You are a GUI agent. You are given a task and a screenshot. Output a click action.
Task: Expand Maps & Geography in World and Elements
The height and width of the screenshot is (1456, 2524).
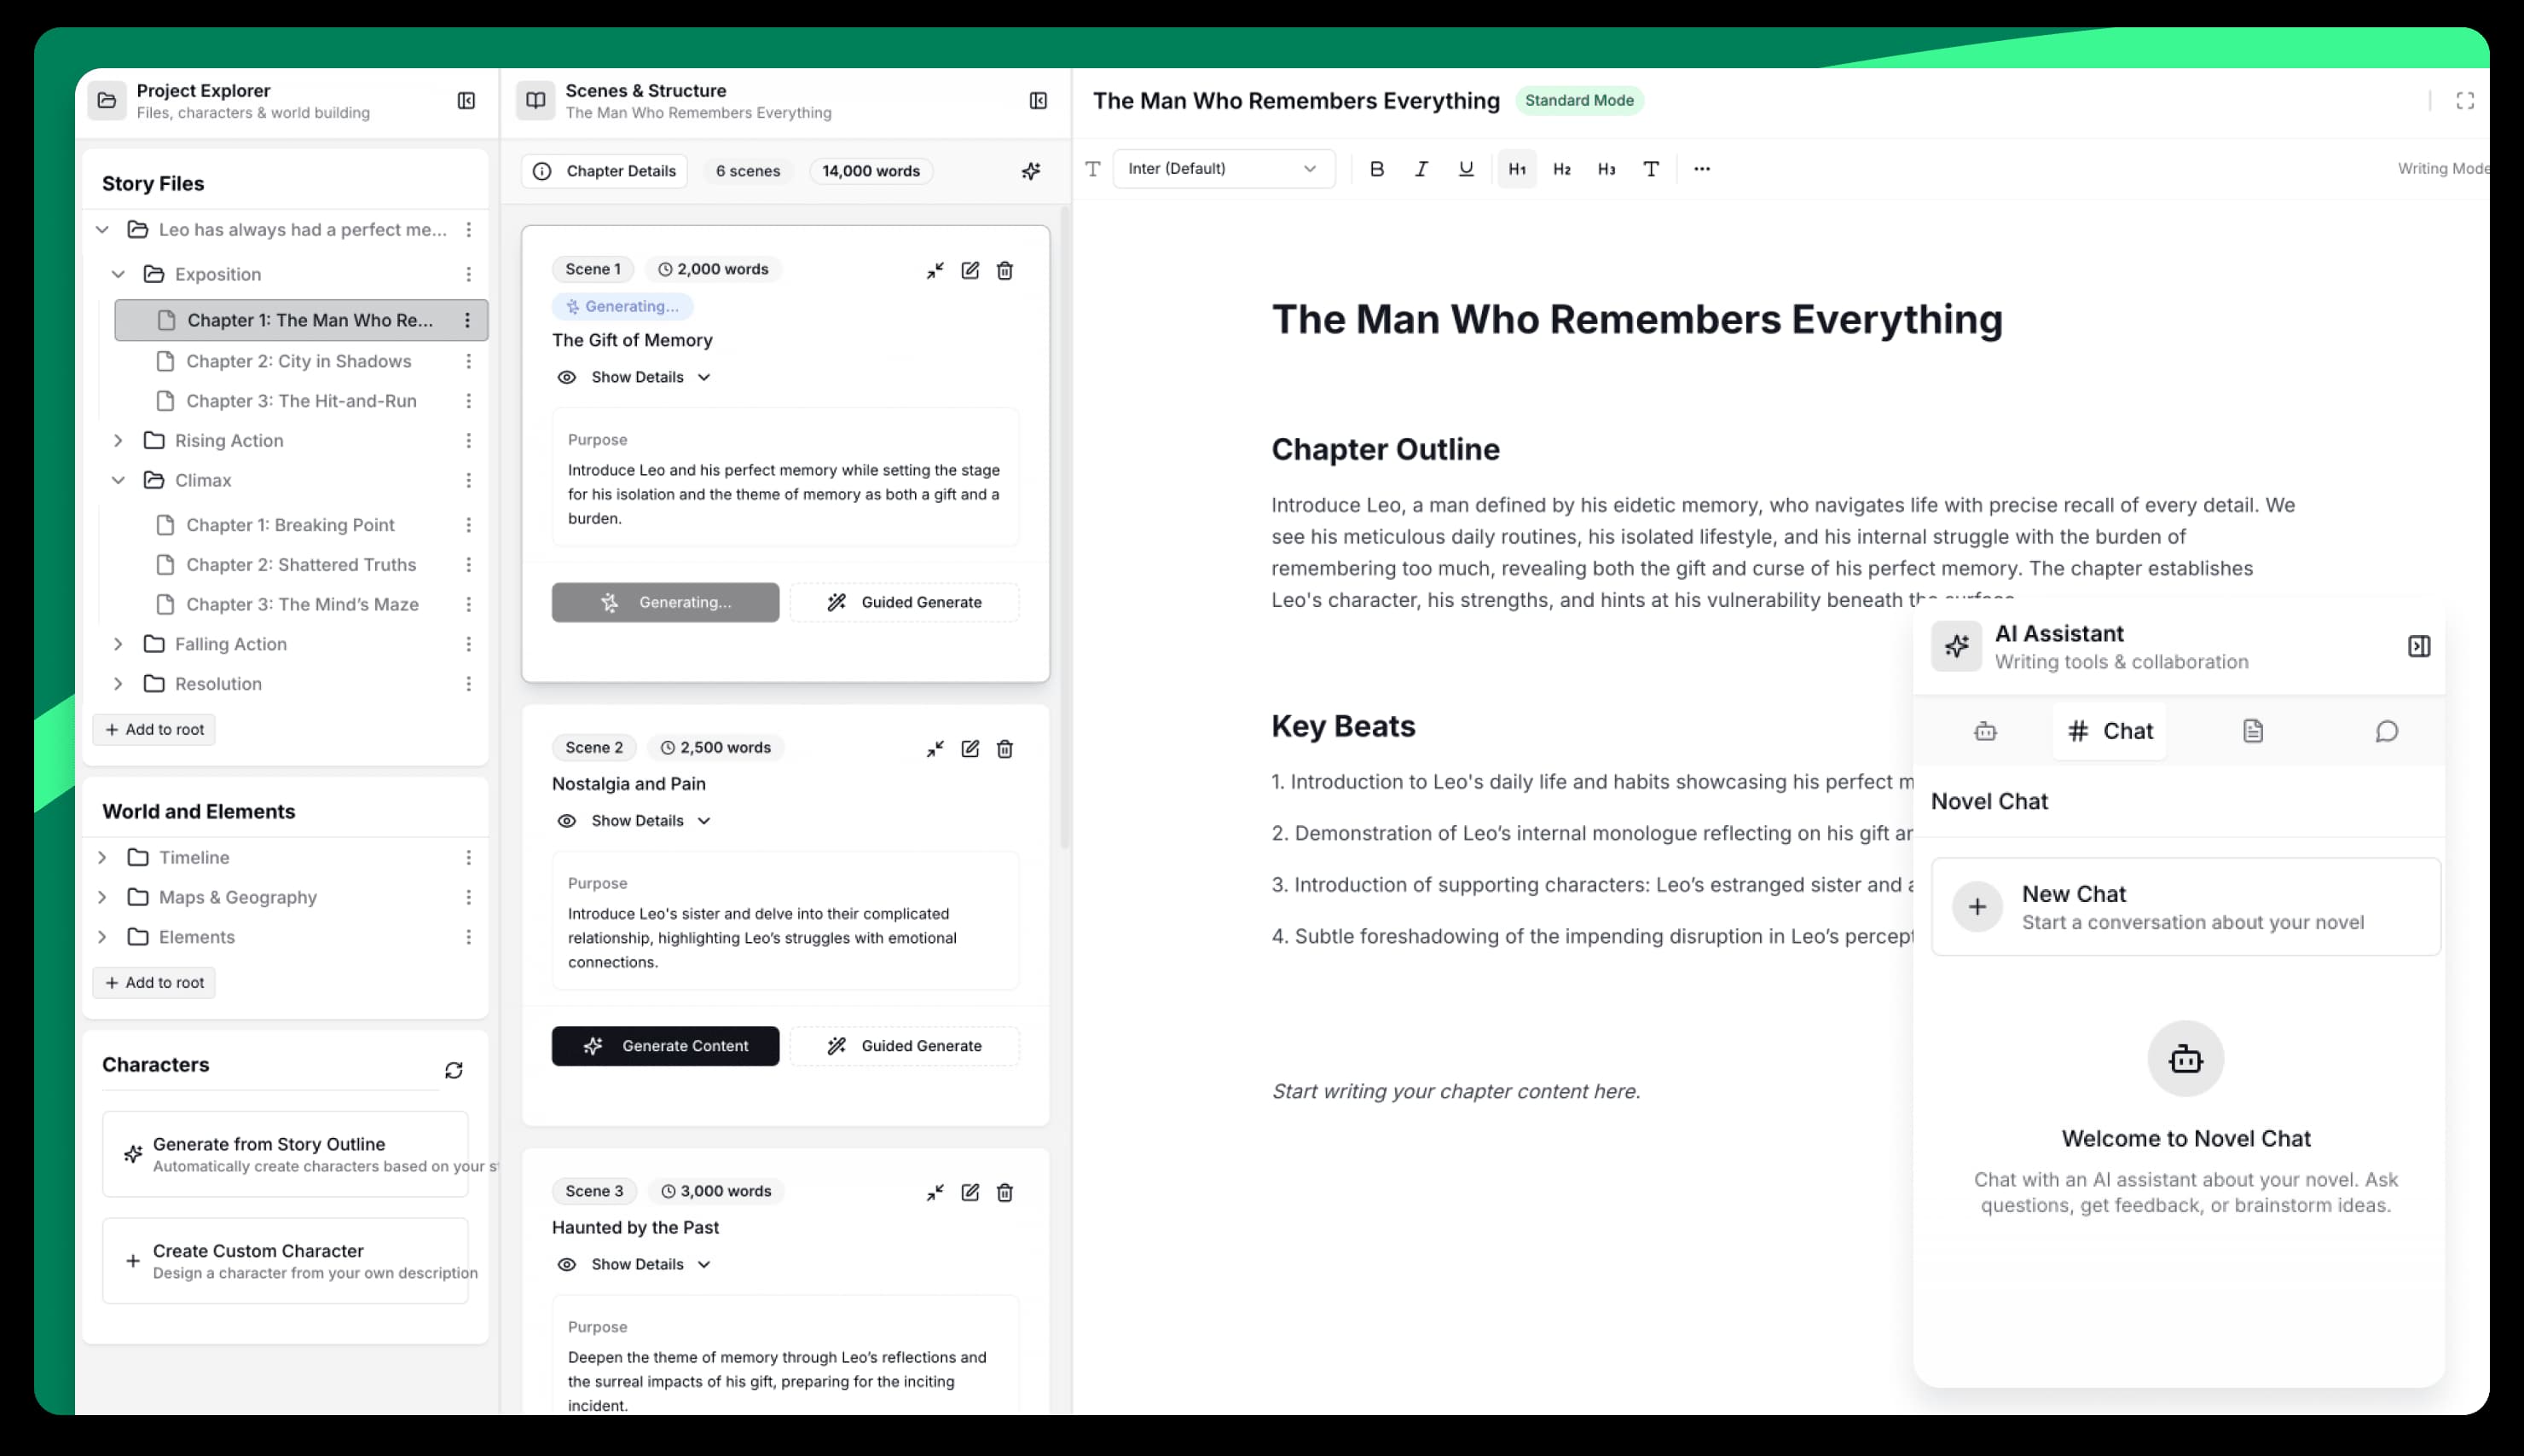pyautogui.click(x=102, y=897)
